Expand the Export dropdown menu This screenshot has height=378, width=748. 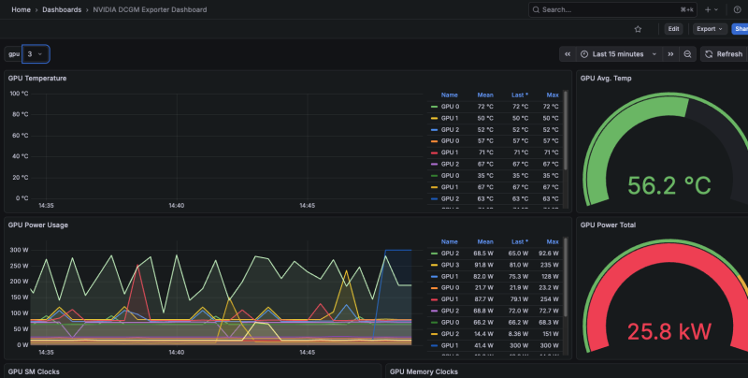pos(711,29)
